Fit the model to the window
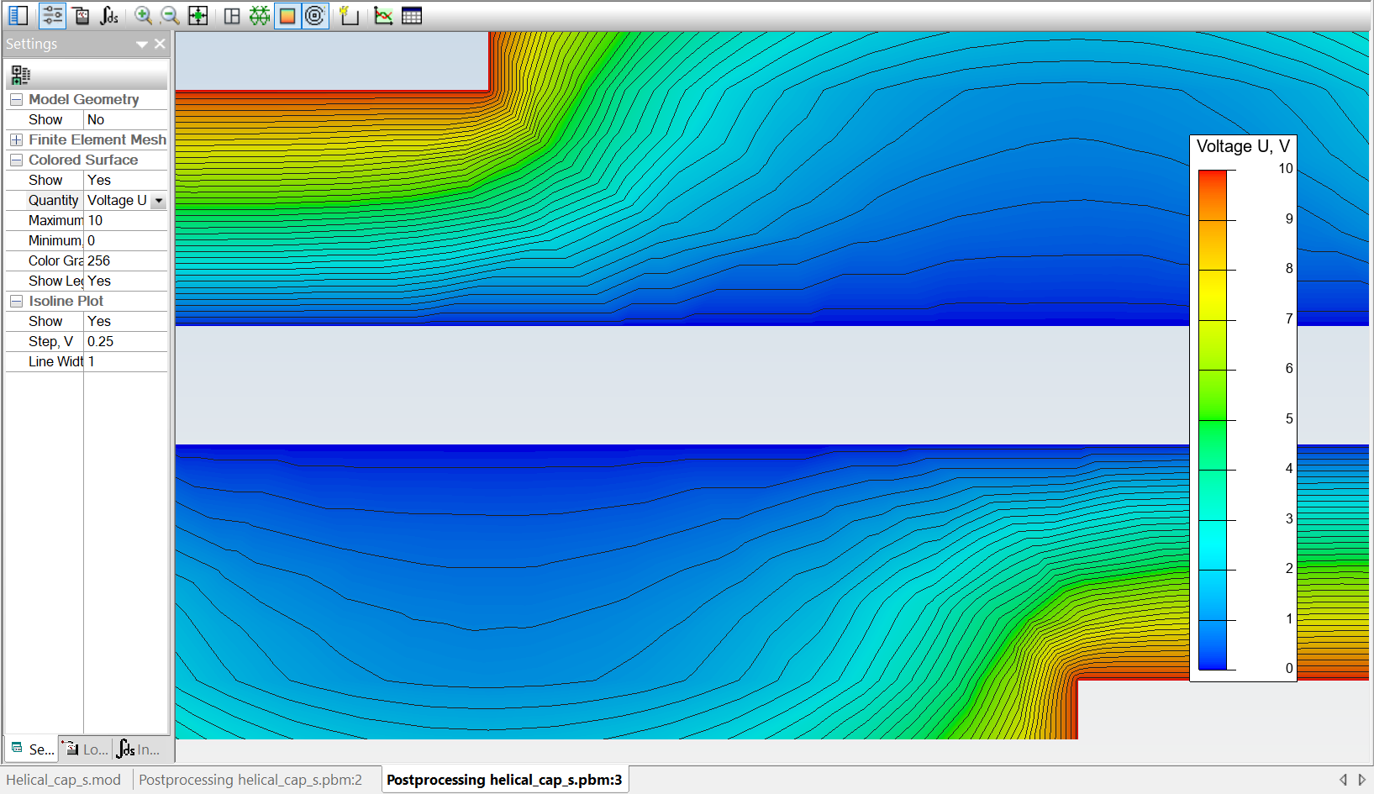 pos(198,15)
